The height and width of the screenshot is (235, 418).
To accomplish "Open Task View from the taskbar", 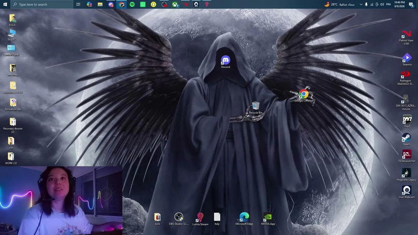I will 78,4.
